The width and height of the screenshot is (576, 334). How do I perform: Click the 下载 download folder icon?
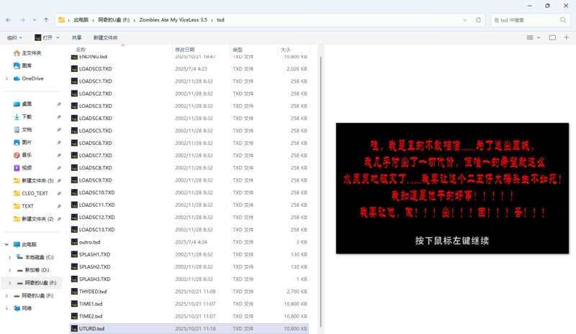(17, 116)
